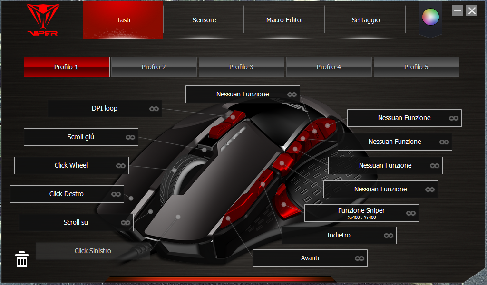Open the Macro Editor tab
The width and height of the screenshot is (487, 285).
284,20
